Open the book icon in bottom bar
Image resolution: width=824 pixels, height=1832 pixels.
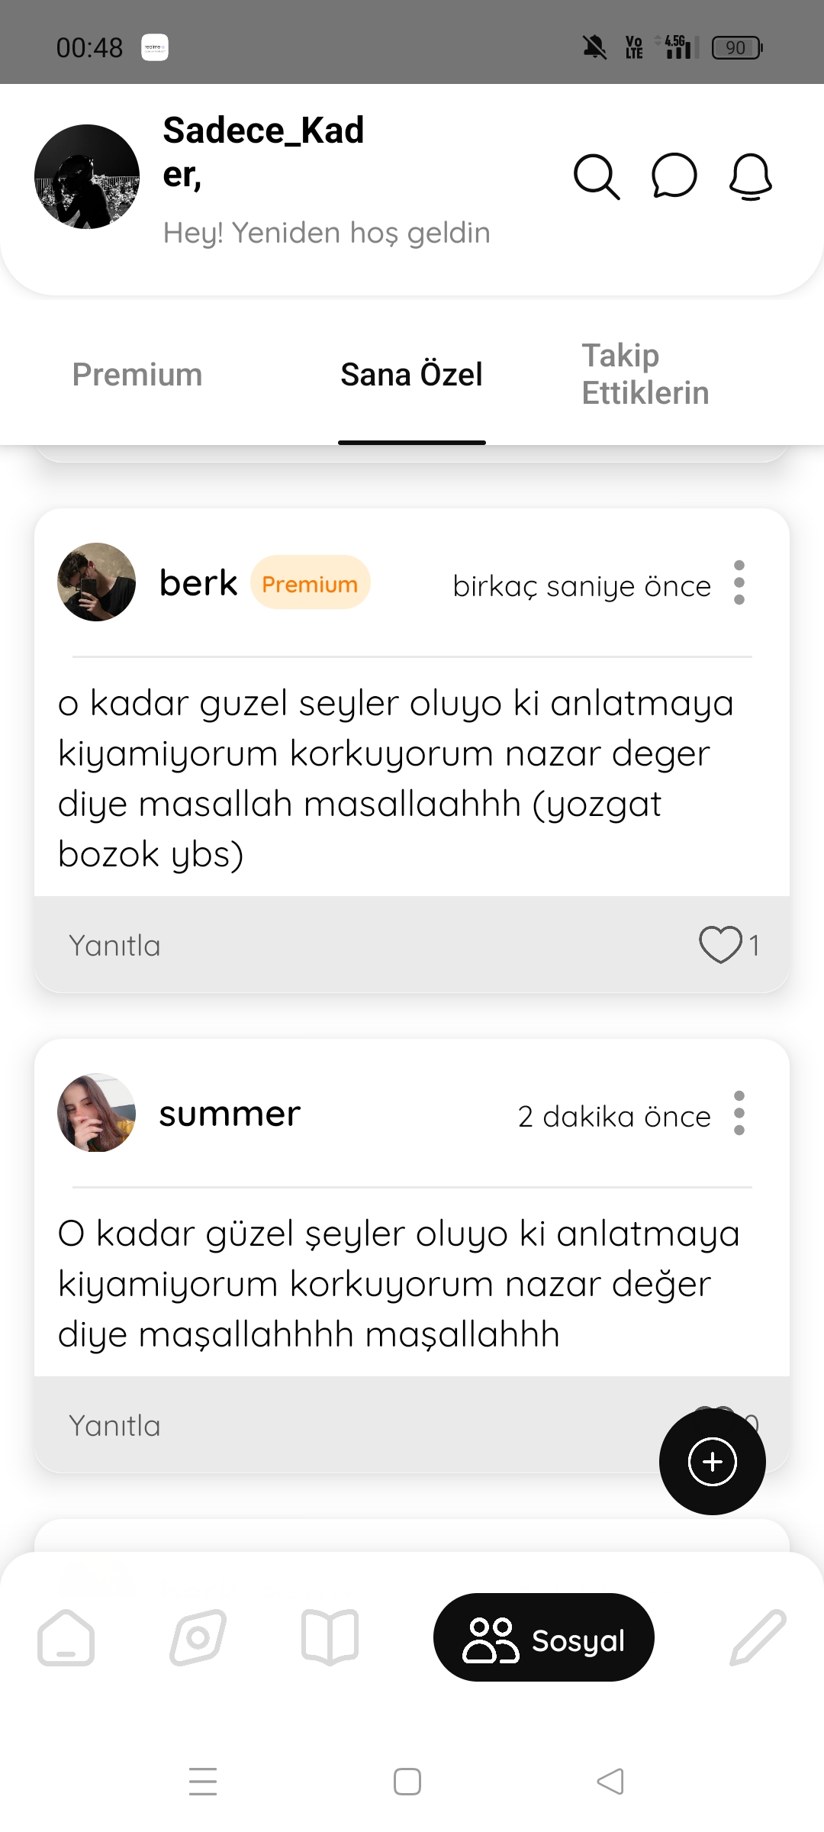tap(330, 1637)
